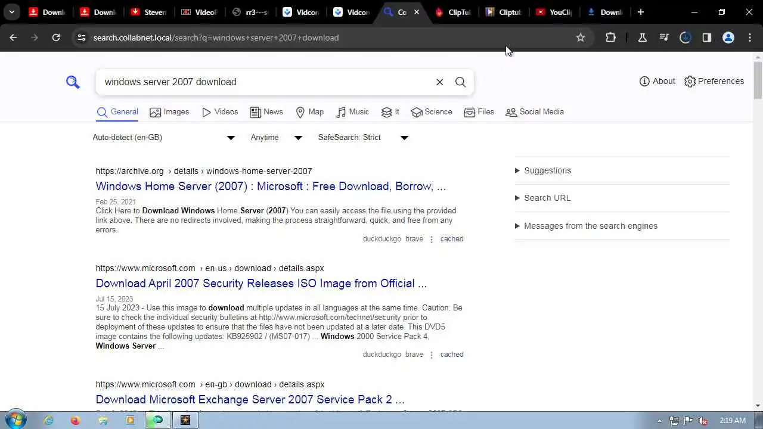
Task: Open the About page
Action: click(657, 81)
